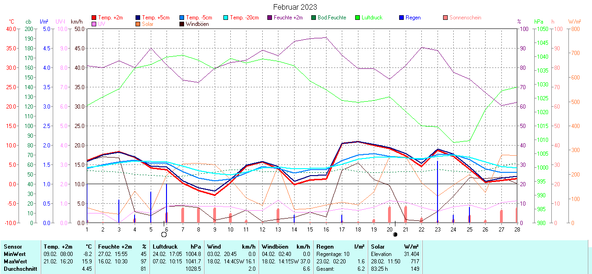
Task: Click the 'W/m²' axis unit label at top right
Action: pos(575,22)
